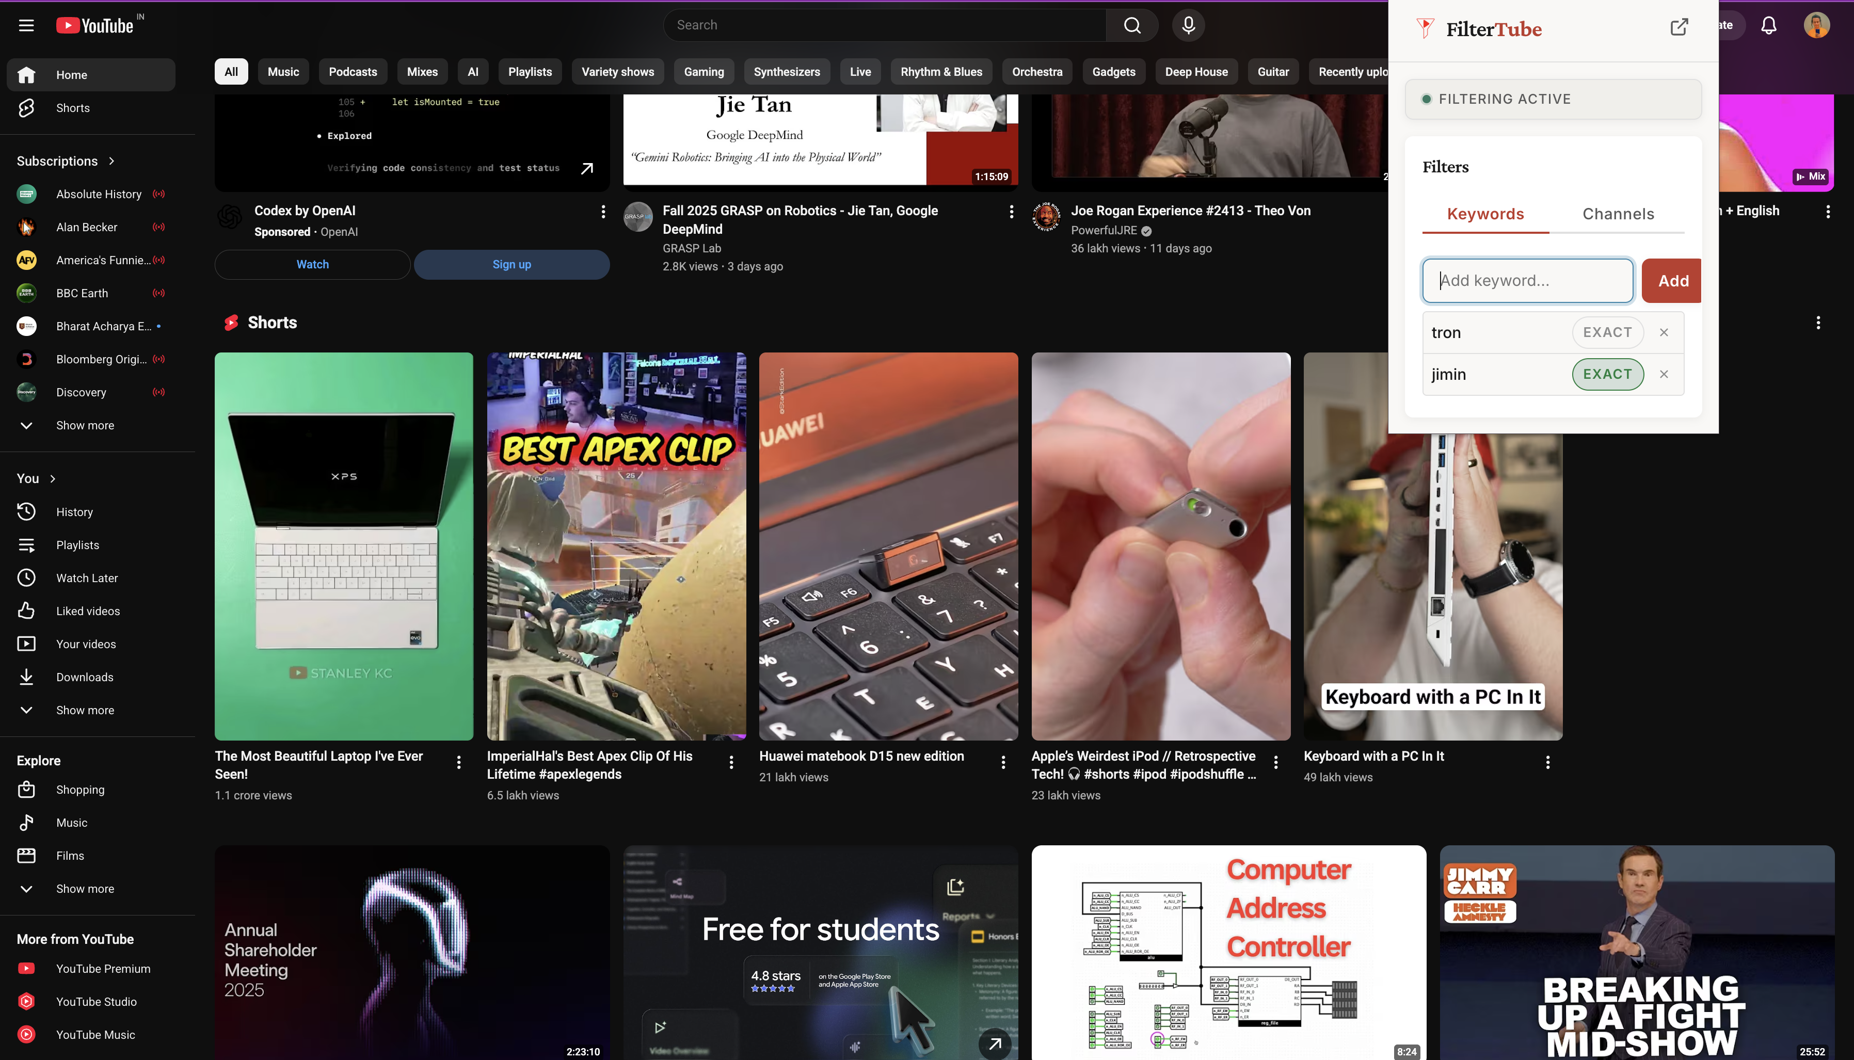Open the hamburger navigation menu
Viewport: 1854px width, 1060px height.
tap(25, 25)
